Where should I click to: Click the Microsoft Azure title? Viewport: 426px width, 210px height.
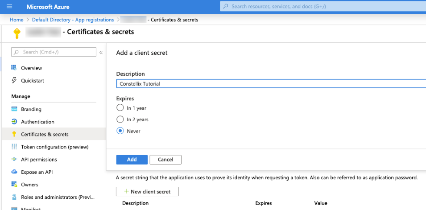coord(48,7)
